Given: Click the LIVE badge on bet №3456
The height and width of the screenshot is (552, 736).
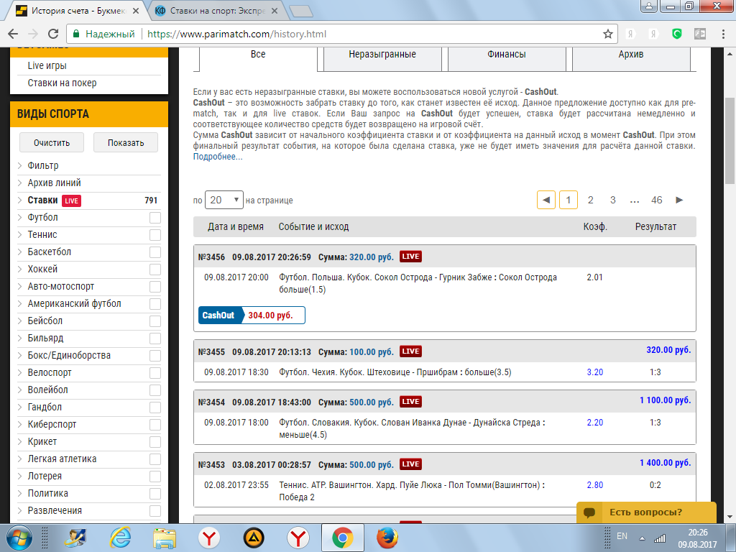Looking at the screenshot, I should pyautogui.click(x=410, y=257).
